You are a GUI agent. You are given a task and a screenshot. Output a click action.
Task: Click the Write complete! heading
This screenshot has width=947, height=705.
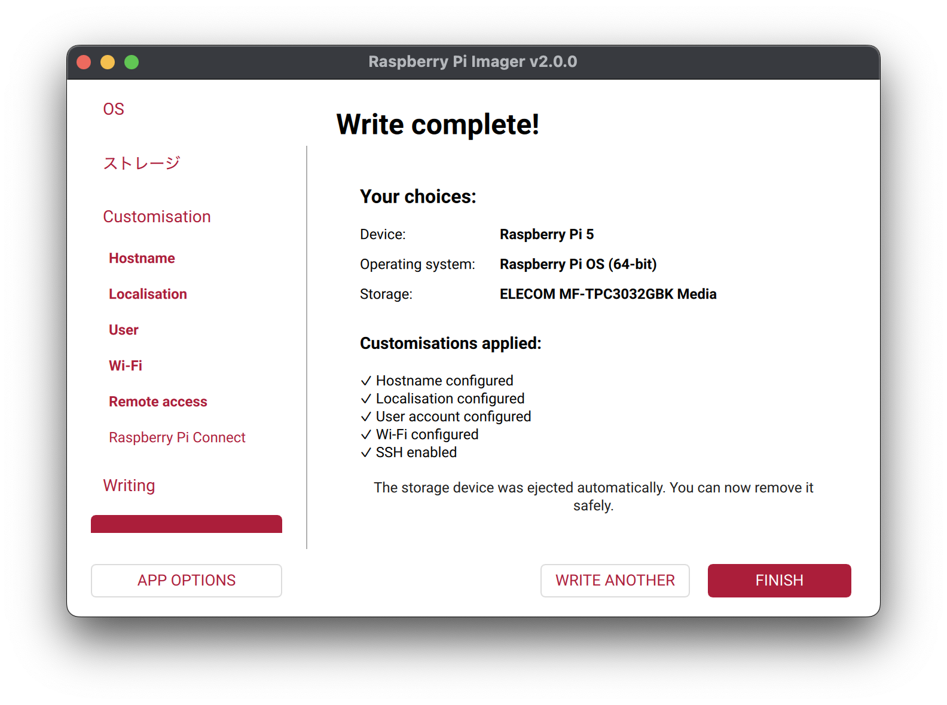click(438, 124)
